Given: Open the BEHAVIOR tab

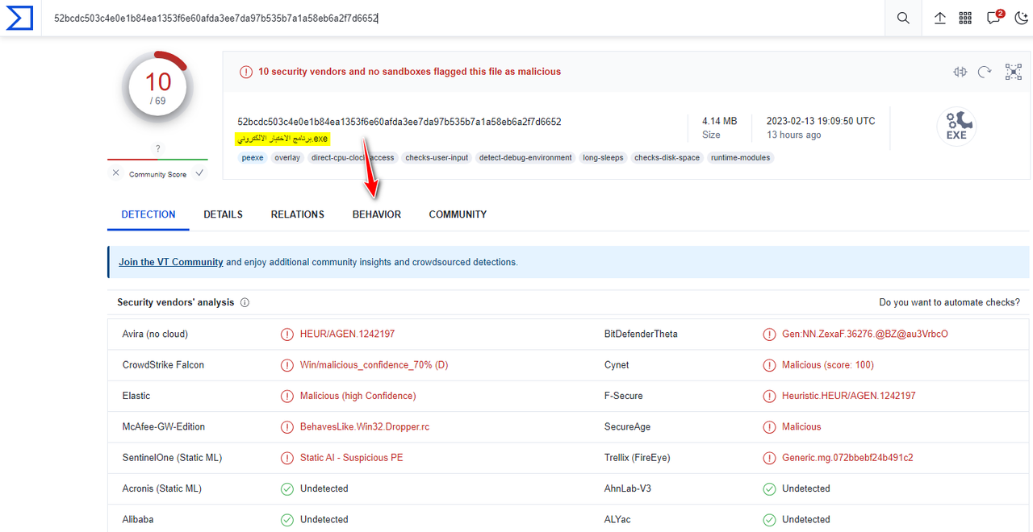Looking at the screenshot, I should coord(377,214).
